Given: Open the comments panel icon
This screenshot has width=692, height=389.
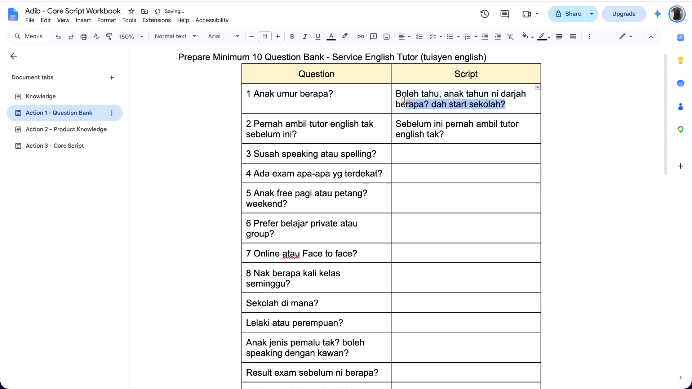Looking at the screenshot, I should point(505,14).
